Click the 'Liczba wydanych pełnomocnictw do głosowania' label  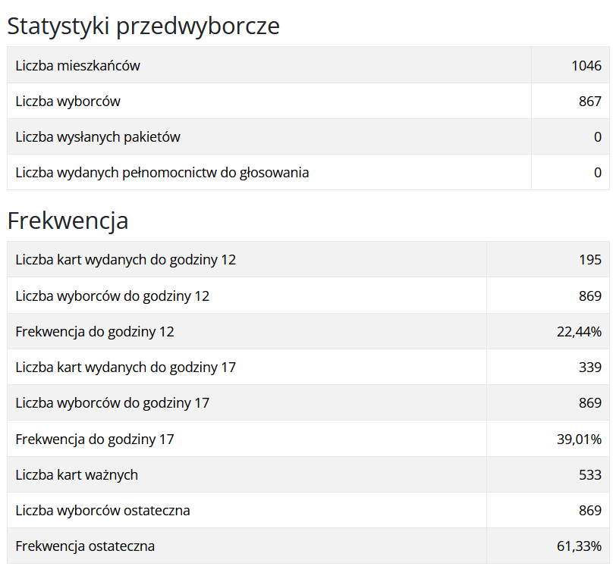pyautogui.click(x=162, y=173)
